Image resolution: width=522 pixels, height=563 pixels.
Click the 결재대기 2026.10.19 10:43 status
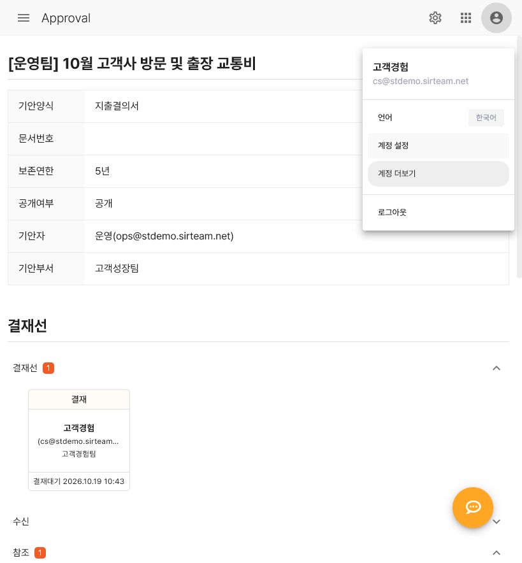(x=78, y=481)
